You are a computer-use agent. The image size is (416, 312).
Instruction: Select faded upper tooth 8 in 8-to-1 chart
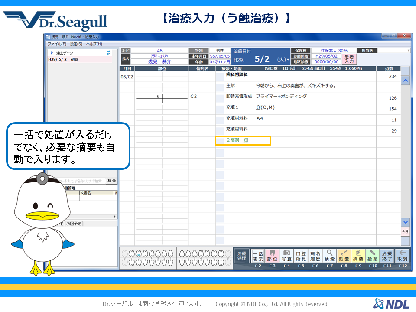125,253
